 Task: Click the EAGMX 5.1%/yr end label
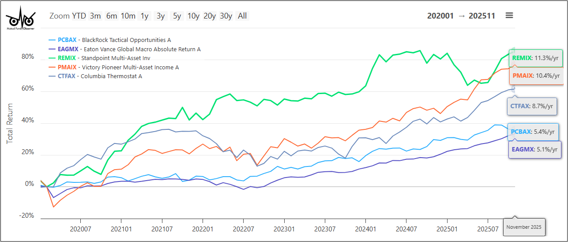point(534,149)
